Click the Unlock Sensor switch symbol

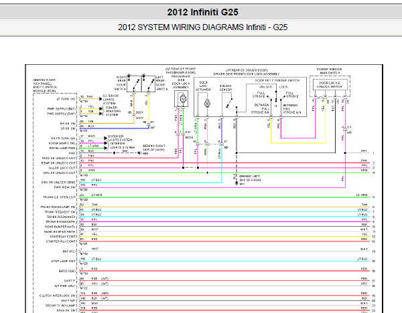click(229, 103)
